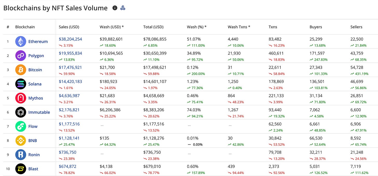
Task: Click the Polygon logo icon
Action: [x=21, y=56]
